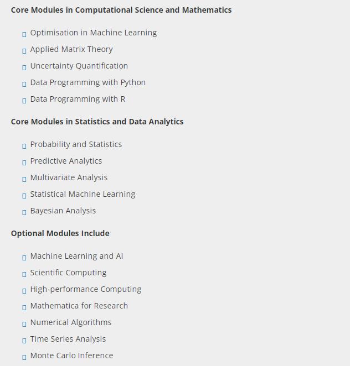The width and height of the screenshot is (350, 366).
Task: Click bullet icon beside Bayesian Analysis
Action: pos(24,212)
